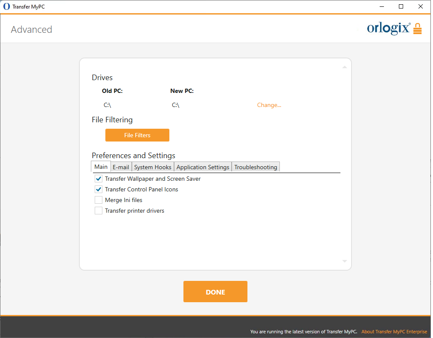Maximize the Transfer MyPC window
This screenshot has height=338, width=433.
(x=401, y=6)
